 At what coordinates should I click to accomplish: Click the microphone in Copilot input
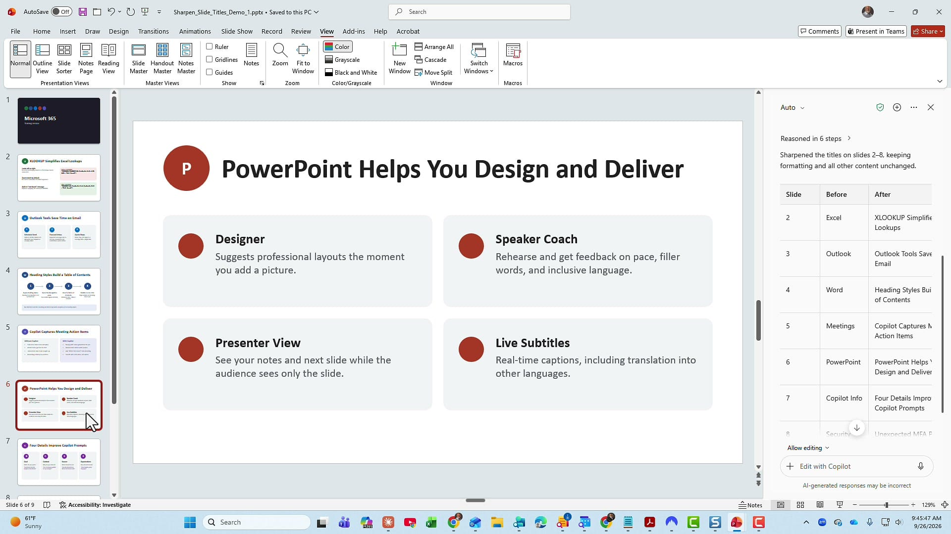tap(920, 466)
